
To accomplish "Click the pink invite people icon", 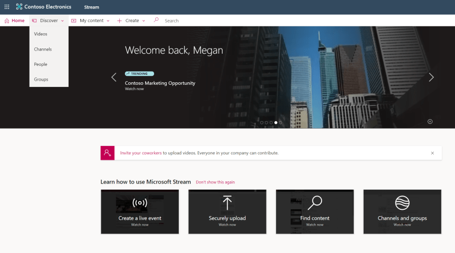I will [107, 153].
